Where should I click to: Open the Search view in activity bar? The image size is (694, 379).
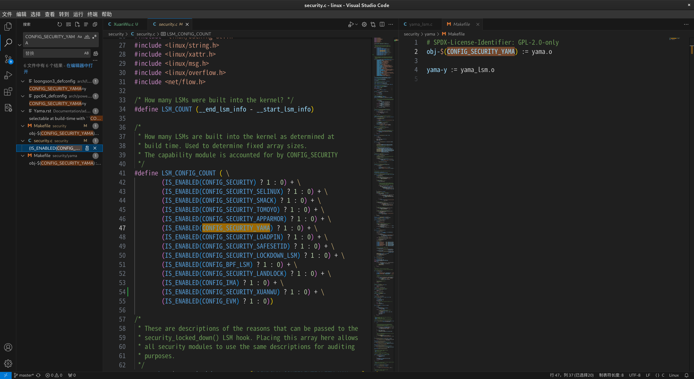[8, 43]
